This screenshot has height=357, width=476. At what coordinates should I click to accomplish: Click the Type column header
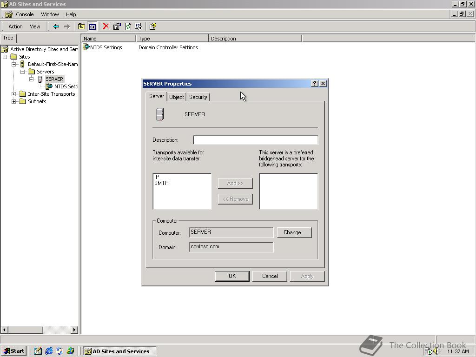[172, 39]
